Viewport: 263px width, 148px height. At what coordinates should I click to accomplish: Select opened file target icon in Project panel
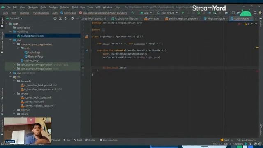pyautogui.click(x=55, y=18)
